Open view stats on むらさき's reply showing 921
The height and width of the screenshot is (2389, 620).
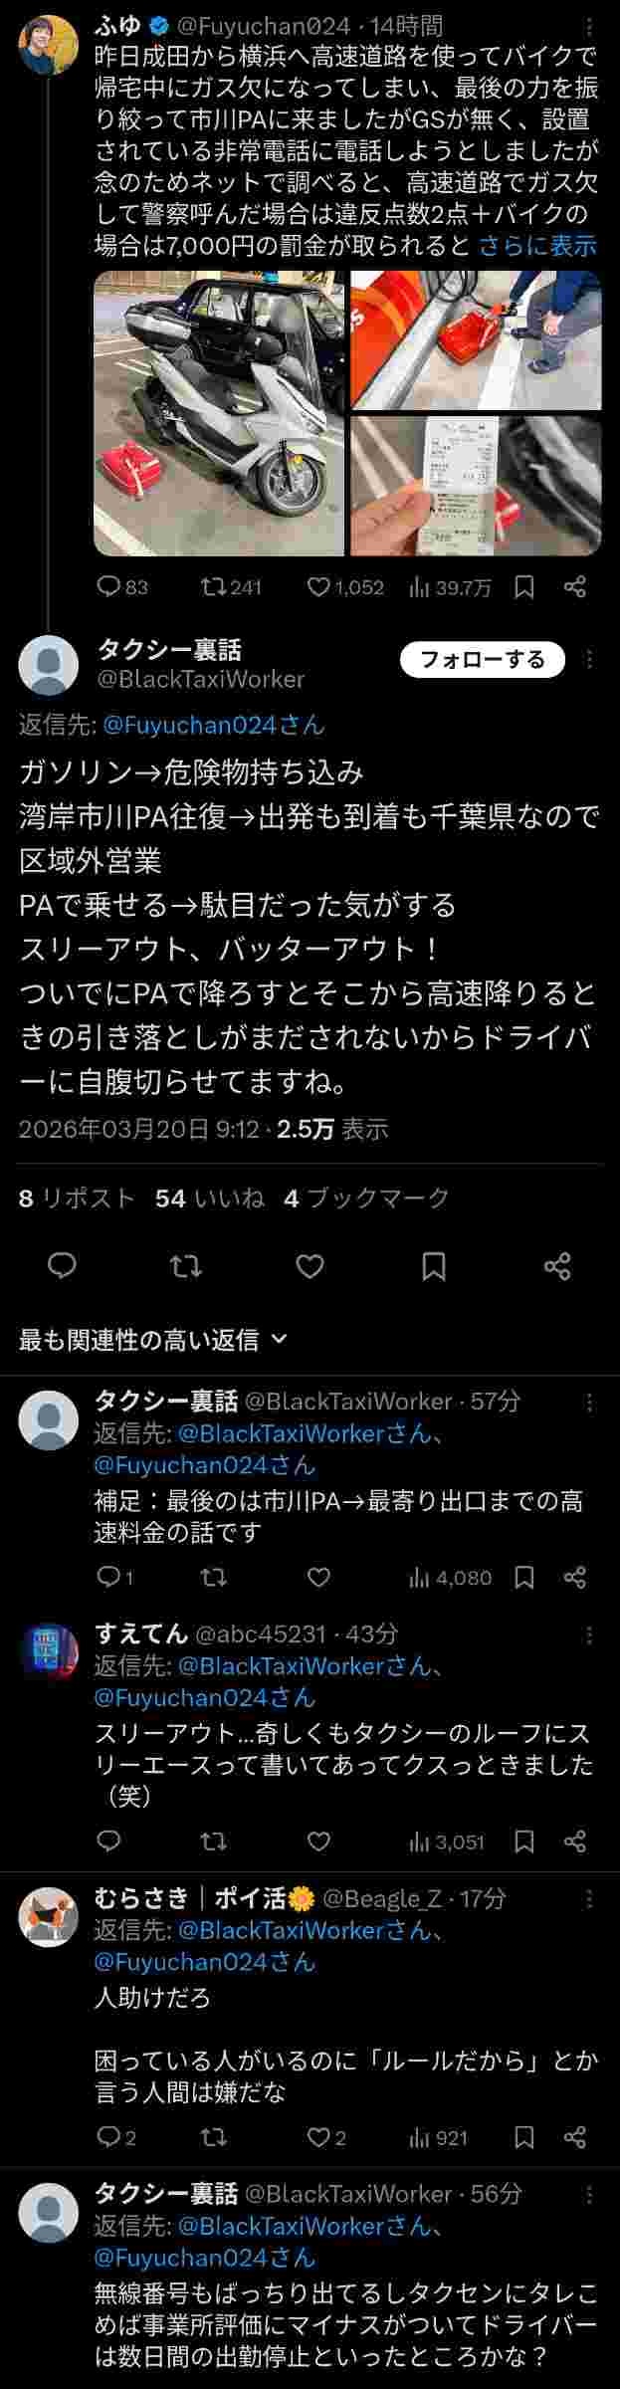point(438,2137)
